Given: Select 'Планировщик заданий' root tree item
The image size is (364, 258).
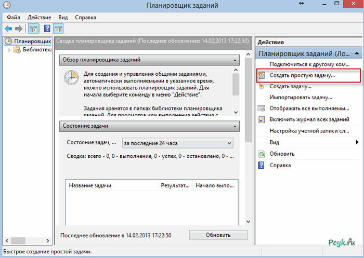Looking at the screenshot, I should coord(32,41).
